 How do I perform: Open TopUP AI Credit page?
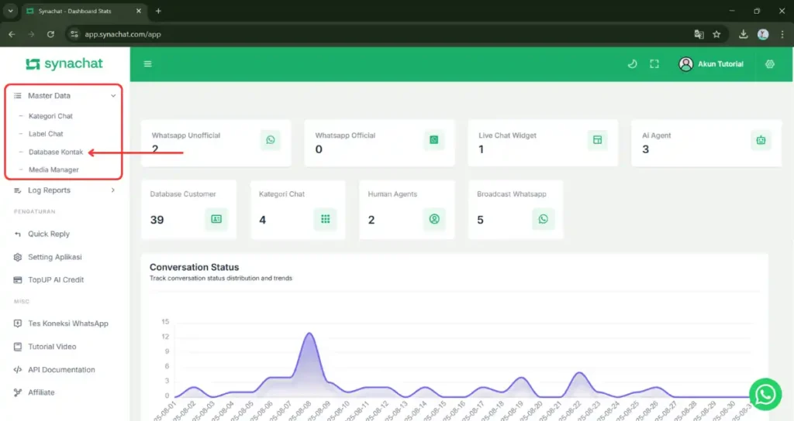(56, 279)
